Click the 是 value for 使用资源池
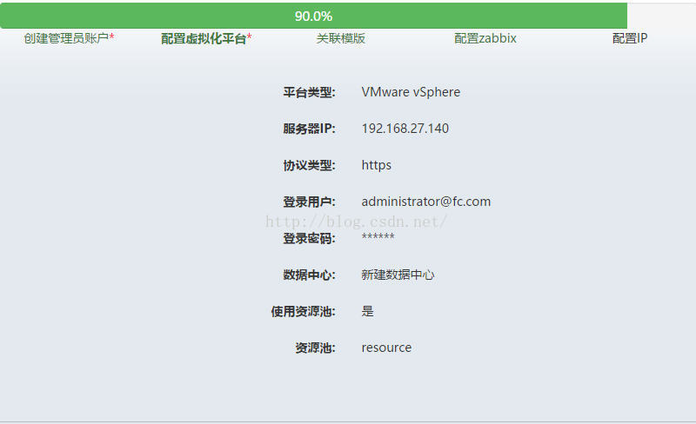This screenshot has height=424, width=696. click(x=367, y=311)
